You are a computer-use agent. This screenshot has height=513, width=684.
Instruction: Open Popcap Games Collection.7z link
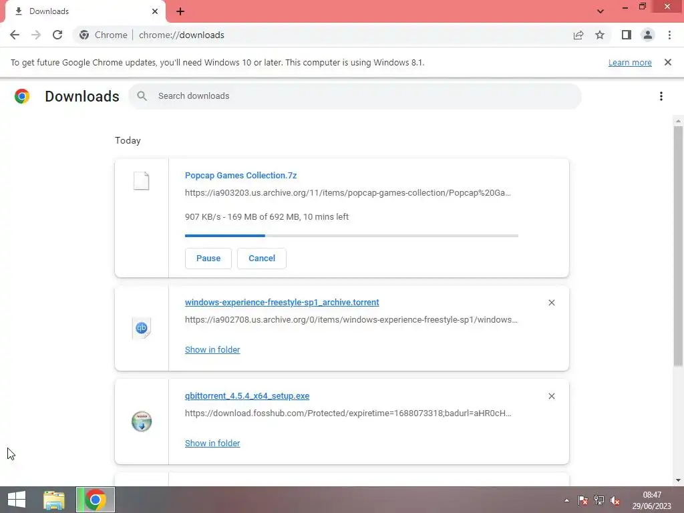pos(240,176)
